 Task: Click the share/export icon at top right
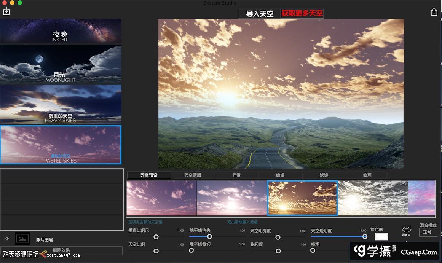pyautogui.click(x=434, y=12)
